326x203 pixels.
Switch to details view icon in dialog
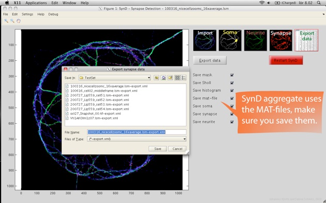point(183,78)
